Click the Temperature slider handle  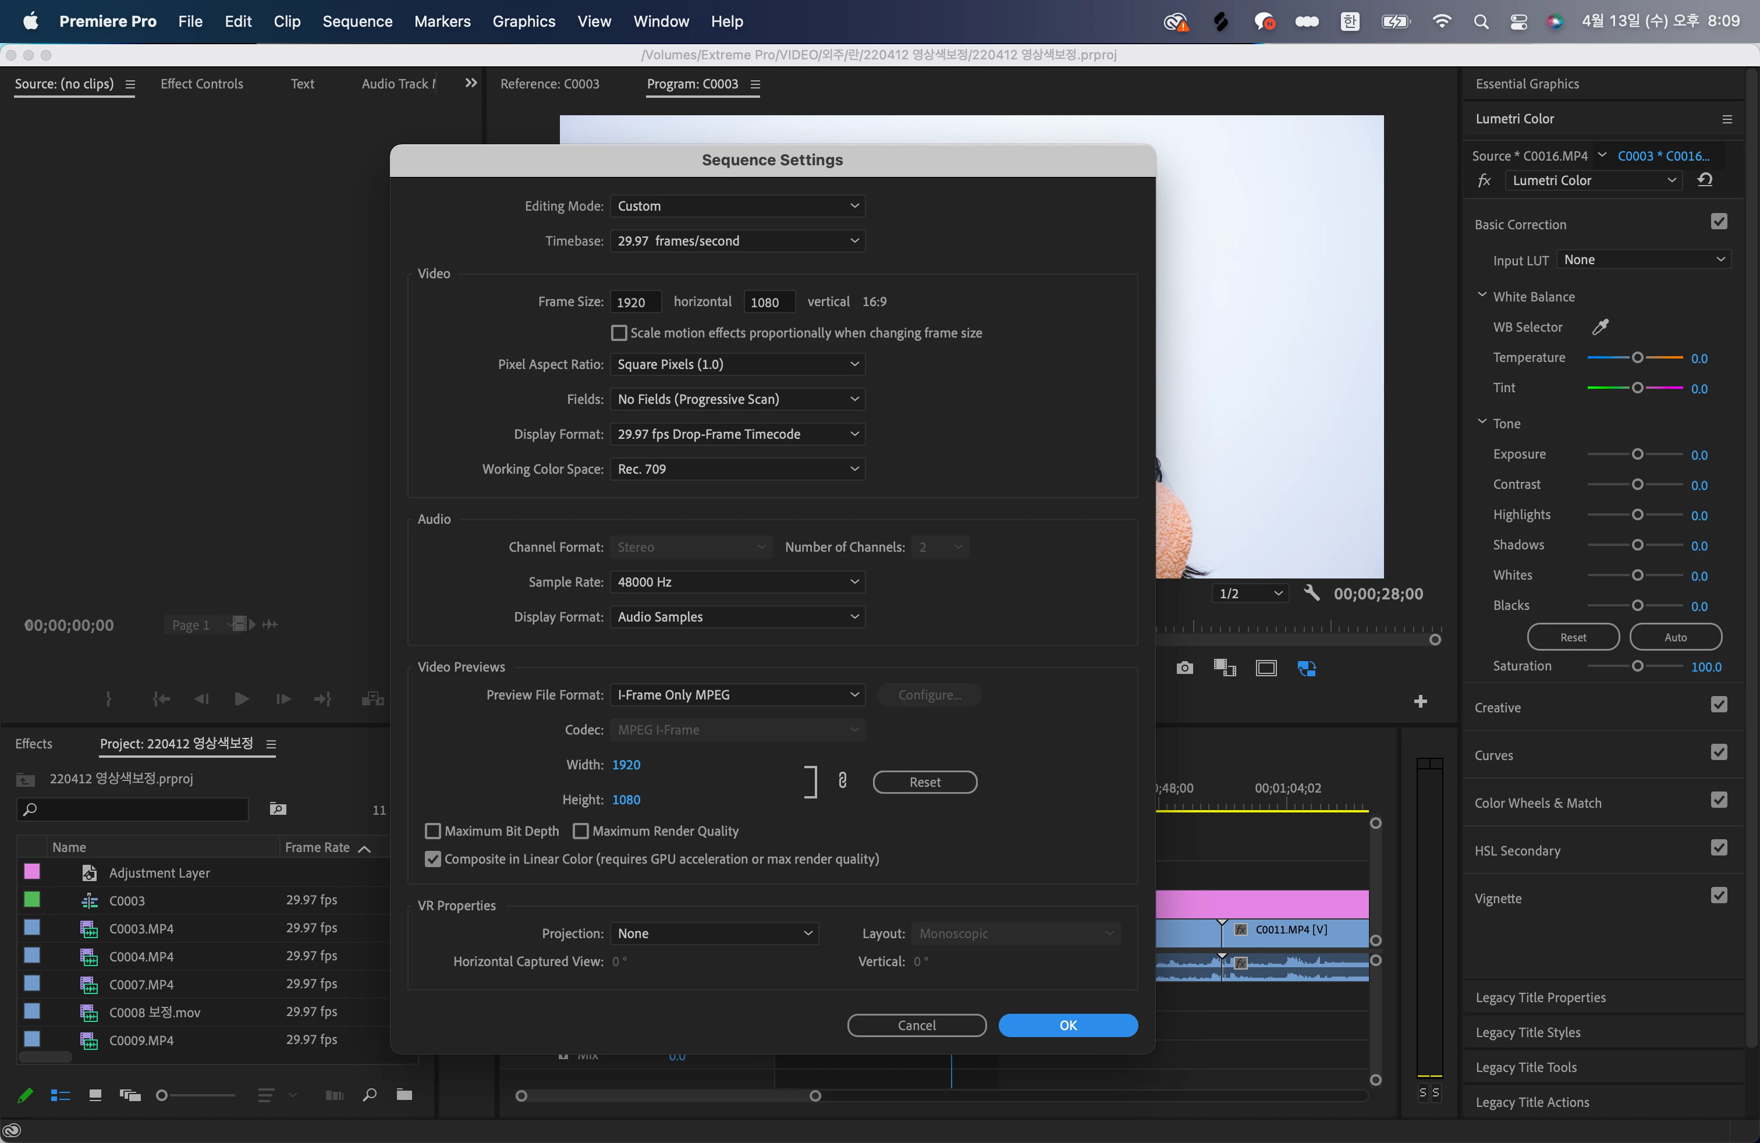(1637, 358)
